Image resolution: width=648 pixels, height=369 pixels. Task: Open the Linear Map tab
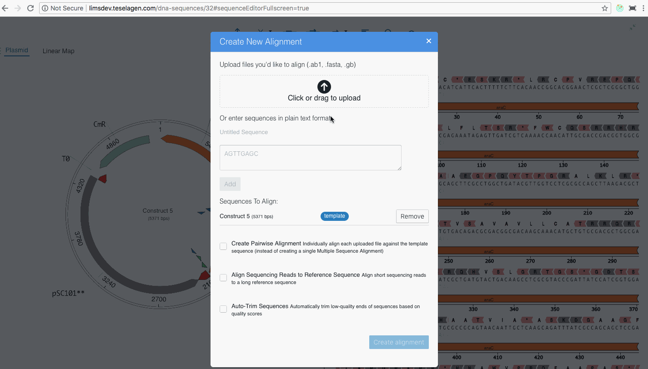pyautogui.click(x=59, y=51)
